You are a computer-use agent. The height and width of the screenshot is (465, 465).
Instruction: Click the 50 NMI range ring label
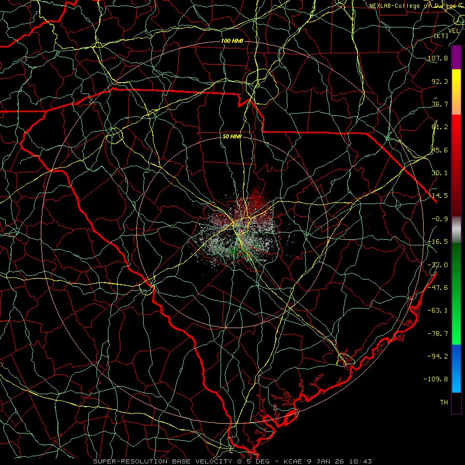coord(232,137)
